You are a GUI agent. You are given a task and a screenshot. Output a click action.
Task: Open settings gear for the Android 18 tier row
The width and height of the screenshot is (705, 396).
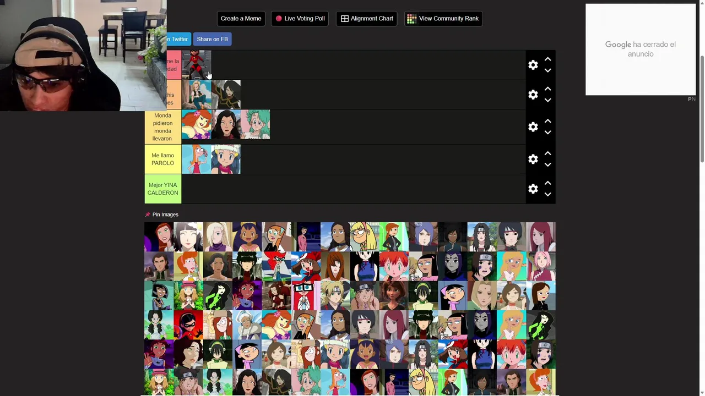pos(533,95)
